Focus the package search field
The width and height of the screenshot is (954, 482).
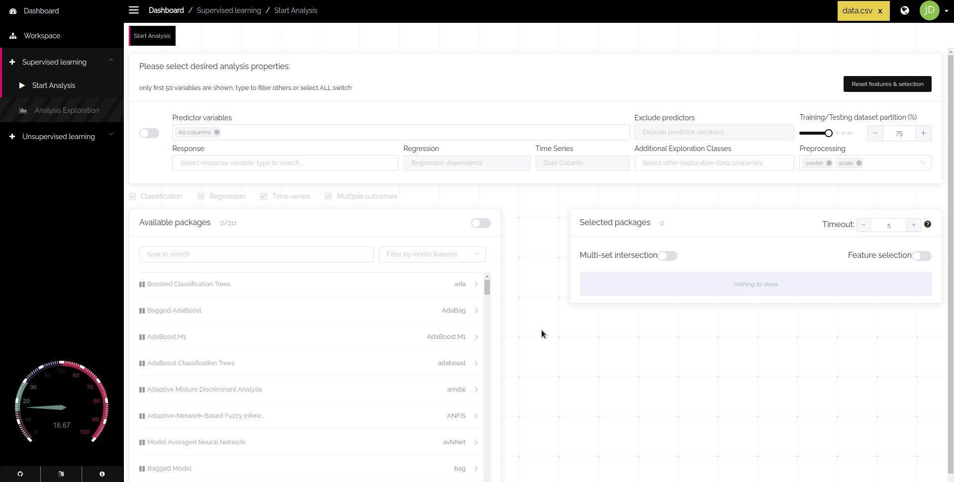coord(256,254)
